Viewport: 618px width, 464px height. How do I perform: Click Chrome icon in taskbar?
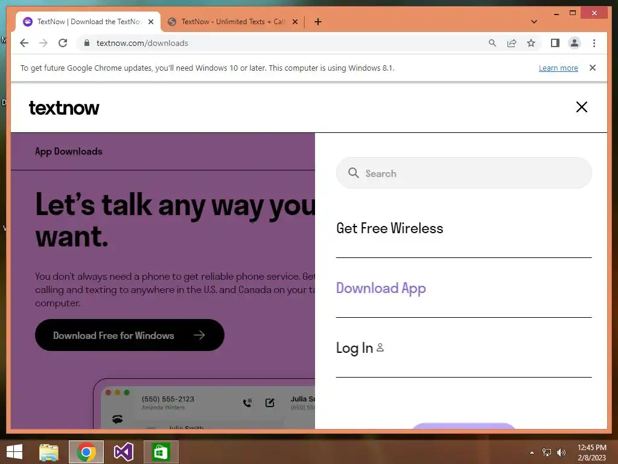(86, 452)
